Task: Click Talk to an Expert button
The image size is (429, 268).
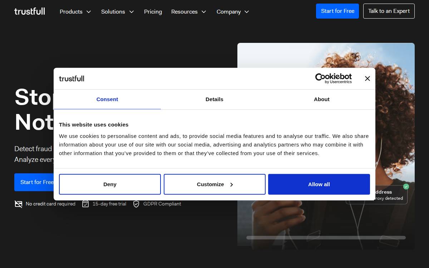Action: pyautogui.click(x=389, y=11)
